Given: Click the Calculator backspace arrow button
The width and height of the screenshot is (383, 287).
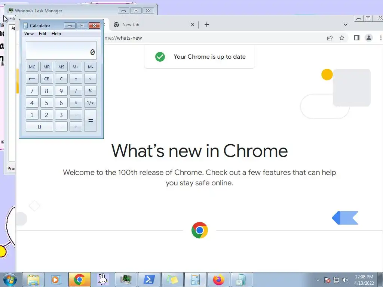Looking at the screenshot, I should pyautogui.click(x=32, y=79).
